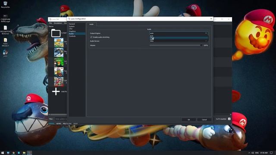The width and height of the screenshot is (276, 155).
Task: Open the YUZU PROJECT desktop icon
Action: point(5,42)
